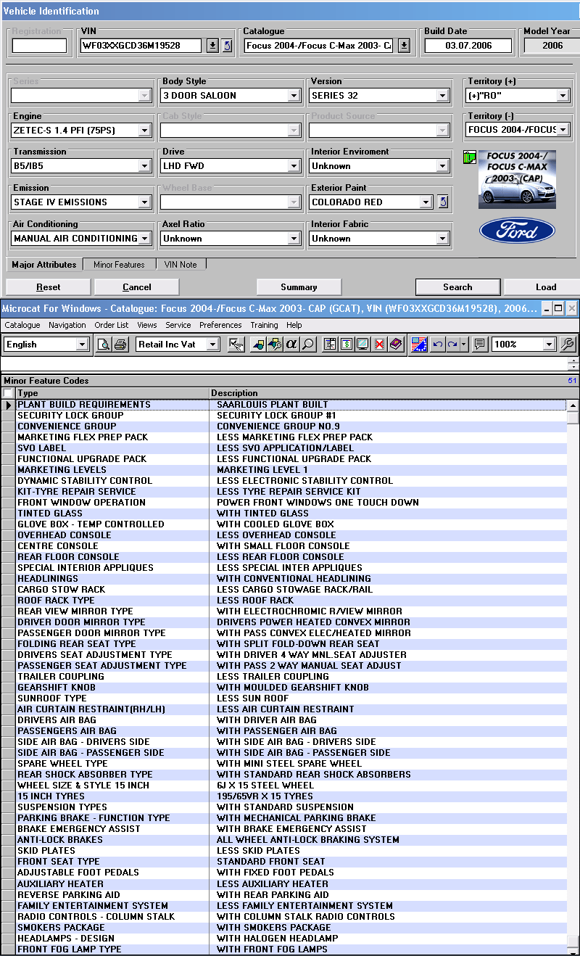Click the alpha symbol toolbar icon

tap(291, 345)
